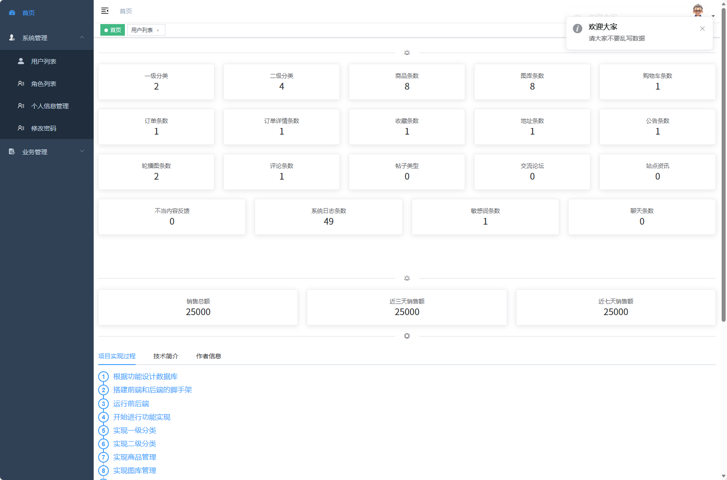Click timeline step 开始进行功能实现
Viewport: 727px width, 480px height.
(x=142, y=417)
